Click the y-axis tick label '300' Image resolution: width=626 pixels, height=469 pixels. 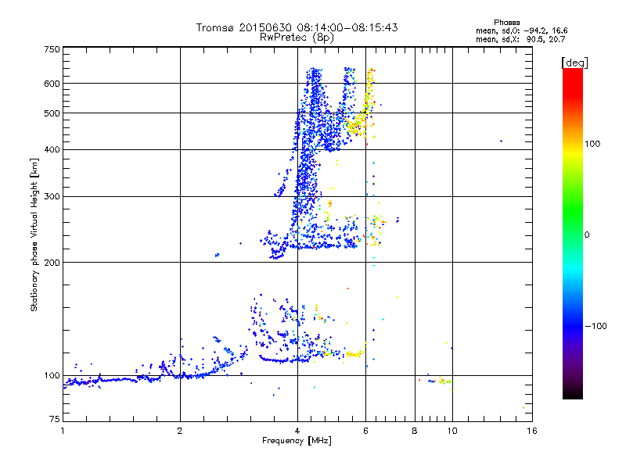click(x=52, y=197)
